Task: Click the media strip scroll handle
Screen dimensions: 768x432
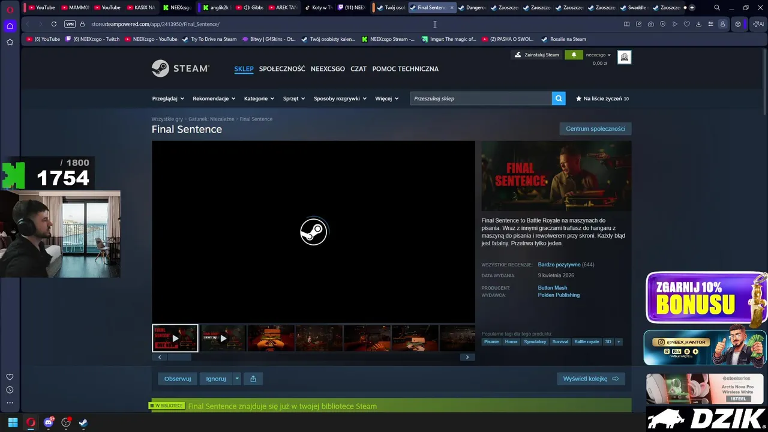Action: (179, 357)
